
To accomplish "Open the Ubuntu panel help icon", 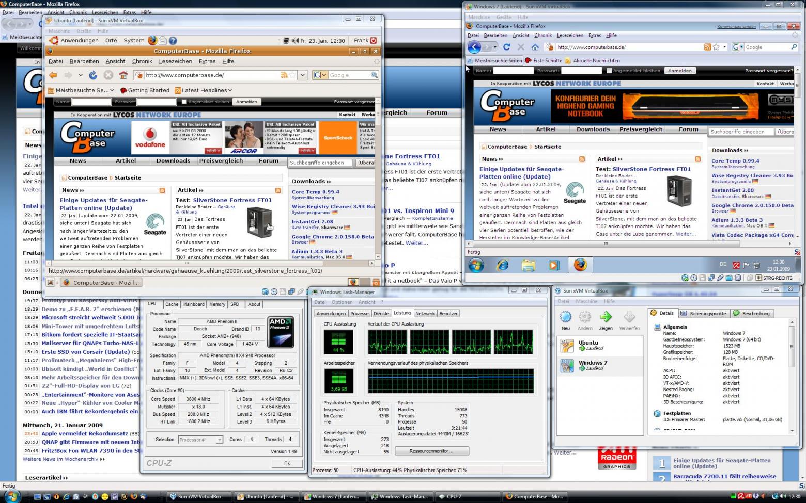I will tap(173, 40).
